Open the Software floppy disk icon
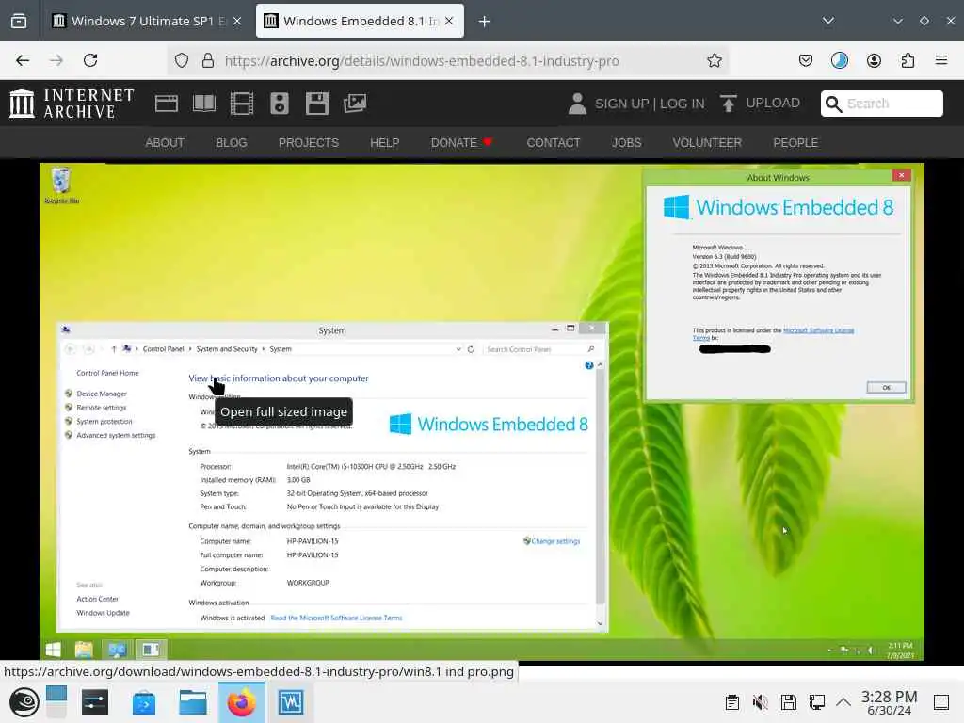Image resolution: width=964 pixels, height=723 pixels. pyautogui.click(x=317, y=104)
